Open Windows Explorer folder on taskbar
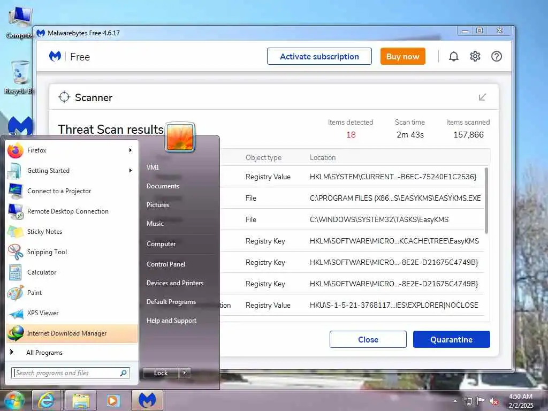This screenshot has width=548, height=411. pos(81,400)
